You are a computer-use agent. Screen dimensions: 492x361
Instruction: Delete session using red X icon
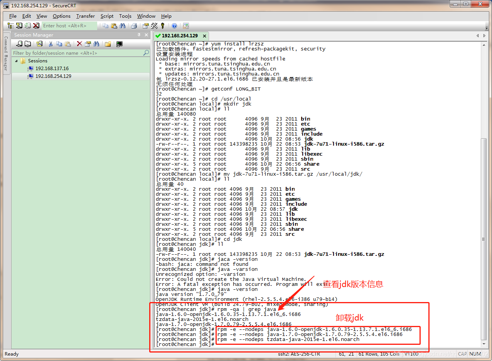tap(79, 44)
